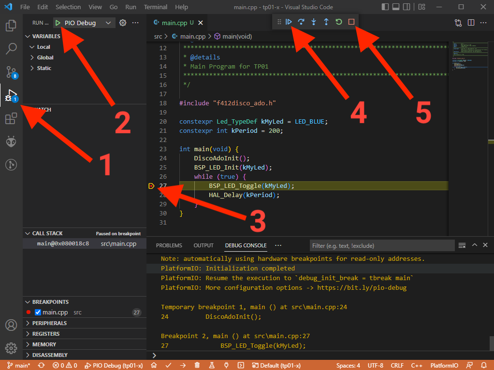Open Customize Layout icon

click(422, 7)
